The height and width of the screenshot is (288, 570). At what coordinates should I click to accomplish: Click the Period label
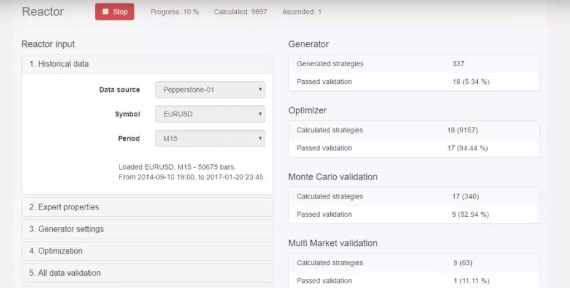[129, 138]
